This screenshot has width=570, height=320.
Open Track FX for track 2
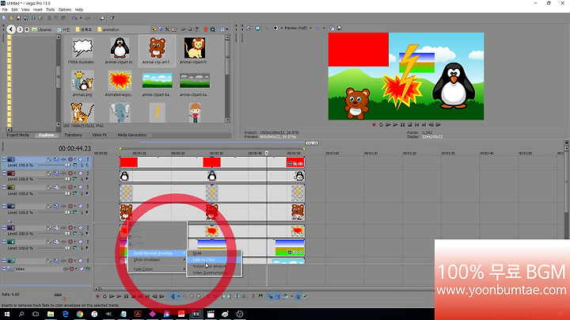63,173
